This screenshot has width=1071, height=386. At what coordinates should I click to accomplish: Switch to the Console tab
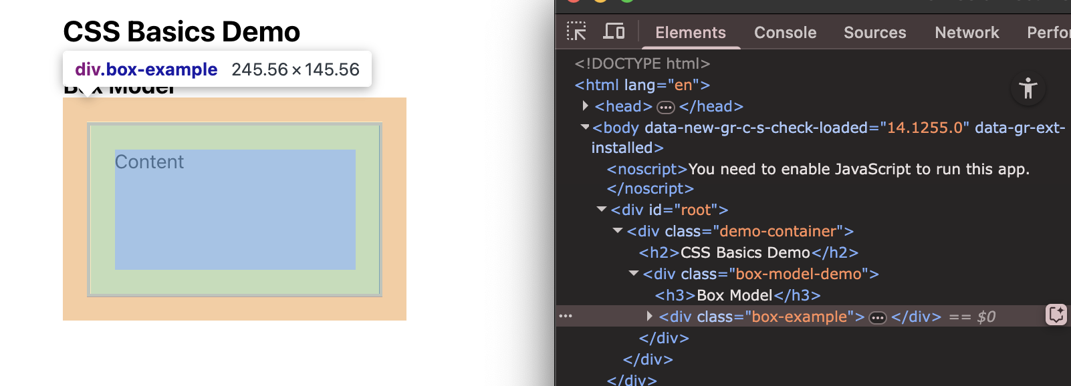pos(785,33)
